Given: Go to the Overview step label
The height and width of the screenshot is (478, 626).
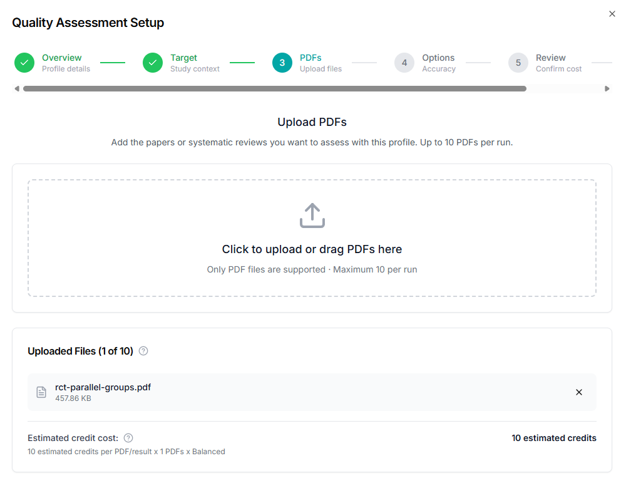Looking at the screenshot, I should tap(62, 58).
